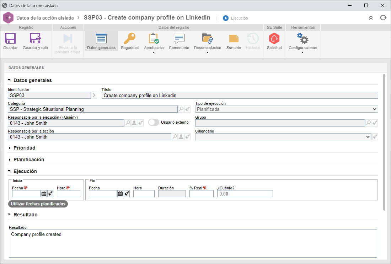391x264 pixels.
Task: Click the arrow button next to Identificador
Action: (94, 95)
